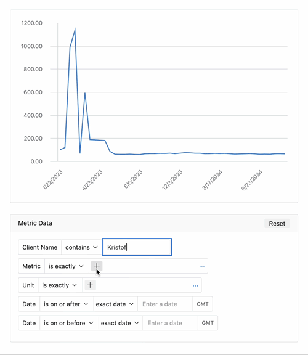Click the 600.00 y-axis label

tap(33, 92)
